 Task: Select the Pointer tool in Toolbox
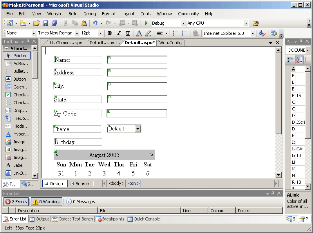coord(17,56)
